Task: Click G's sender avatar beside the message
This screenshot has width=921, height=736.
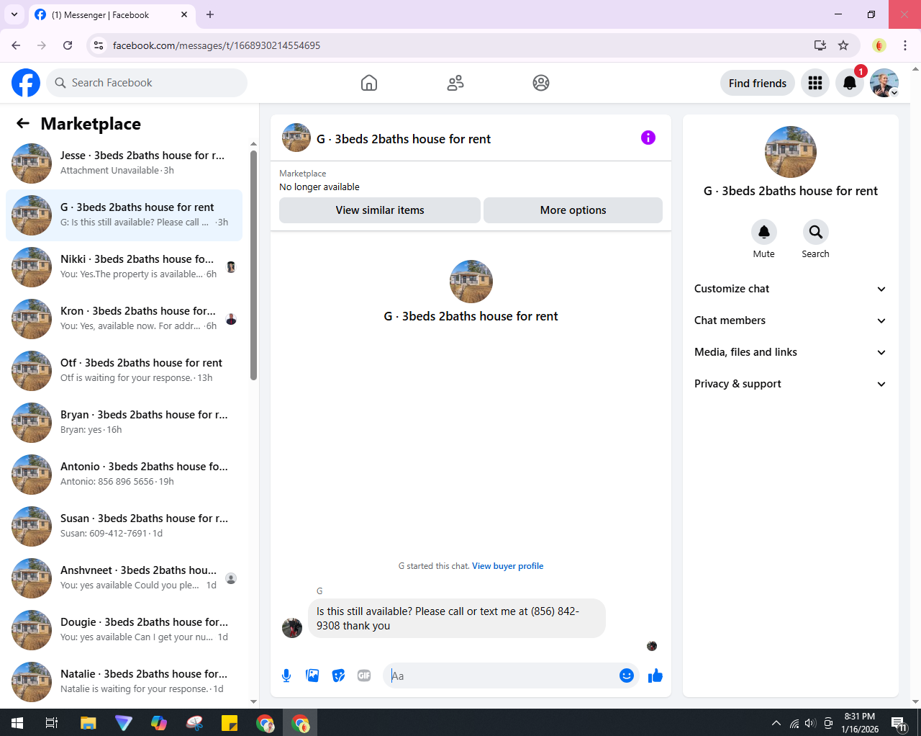Action: point(292,628)
